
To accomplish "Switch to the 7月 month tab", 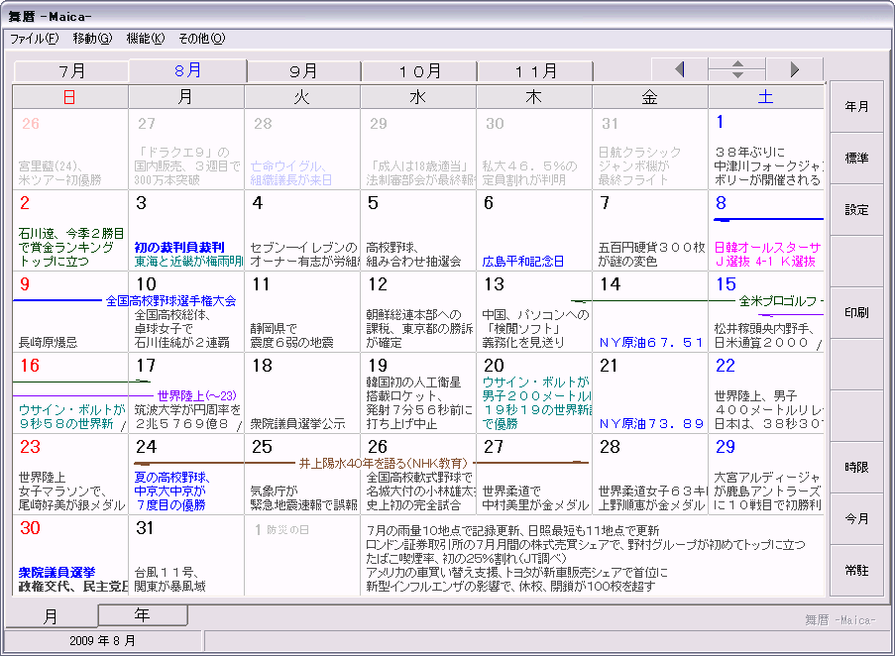I will pyautogui.click(x=71, y=71).
